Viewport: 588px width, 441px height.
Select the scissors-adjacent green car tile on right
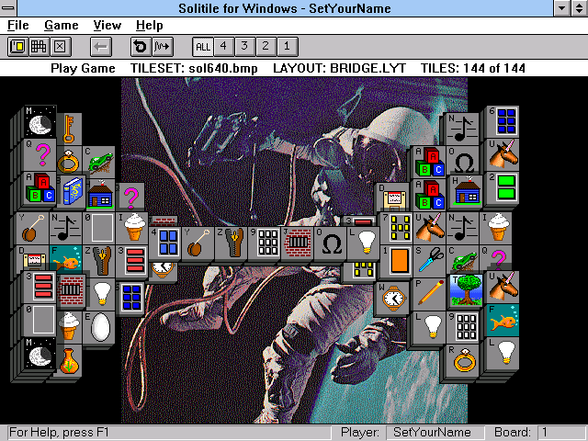tap(463, 259)
